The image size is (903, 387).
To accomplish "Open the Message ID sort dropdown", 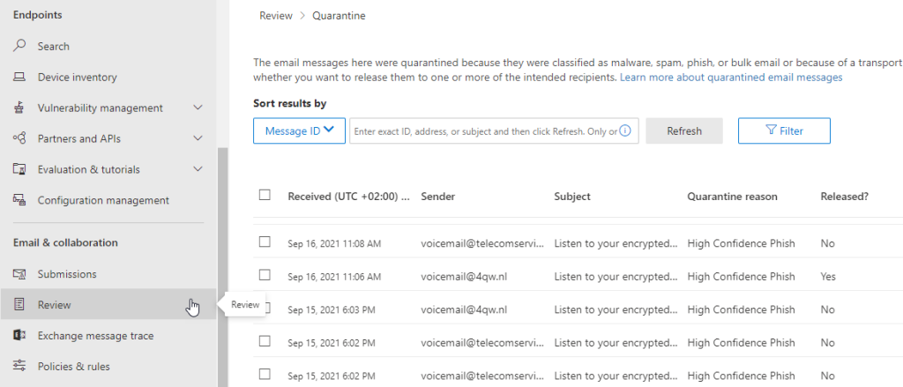I will click(298, 130).
